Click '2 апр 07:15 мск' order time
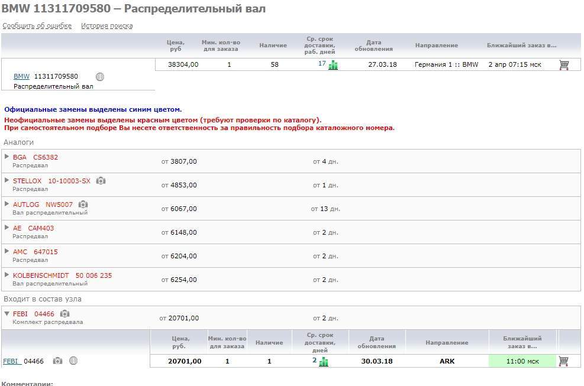Image resolution: width=584 pixels, height=386 pixels. coord(515,64)
